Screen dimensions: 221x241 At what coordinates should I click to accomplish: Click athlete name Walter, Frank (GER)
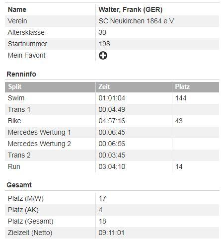pyautogui.click(x=131, y=9)
